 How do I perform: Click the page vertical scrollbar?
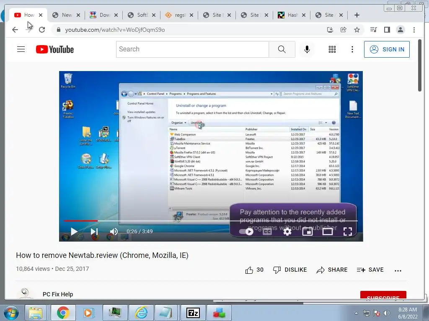420,66
